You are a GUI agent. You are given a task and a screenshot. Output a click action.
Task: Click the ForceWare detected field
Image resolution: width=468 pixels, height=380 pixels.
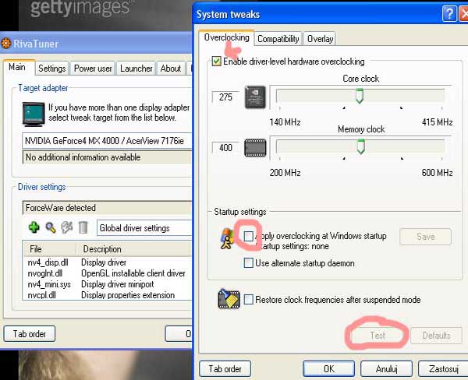(107, 208)
